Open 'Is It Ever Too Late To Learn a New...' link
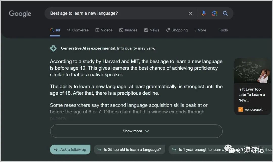 [x=252, y=95]
